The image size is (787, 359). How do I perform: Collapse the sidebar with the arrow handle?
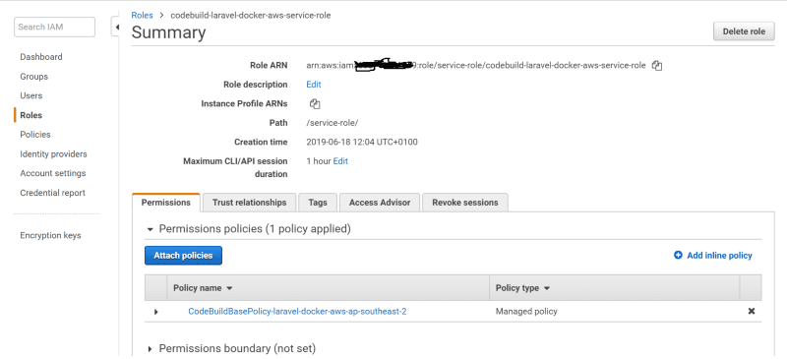[116, 28]
